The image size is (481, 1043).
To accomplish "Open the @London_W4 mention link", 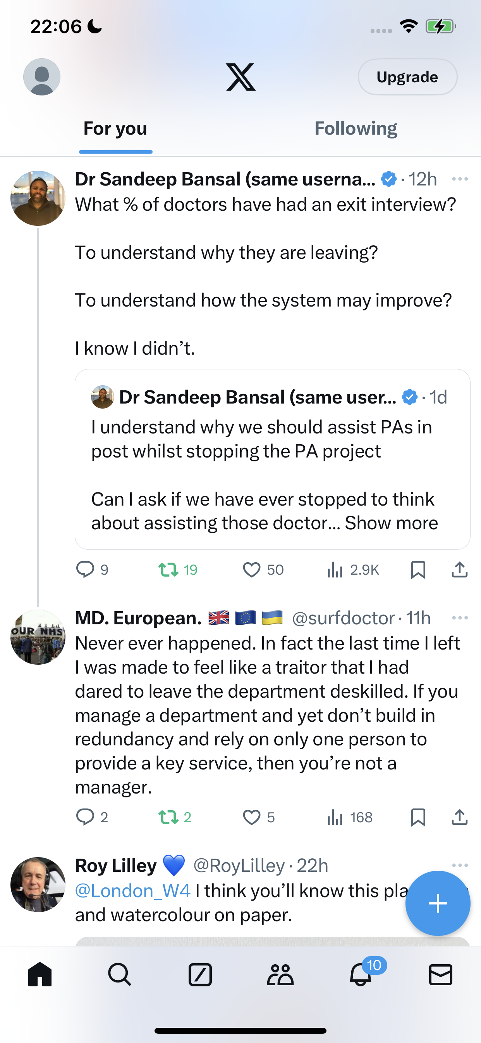I will 132,891.
